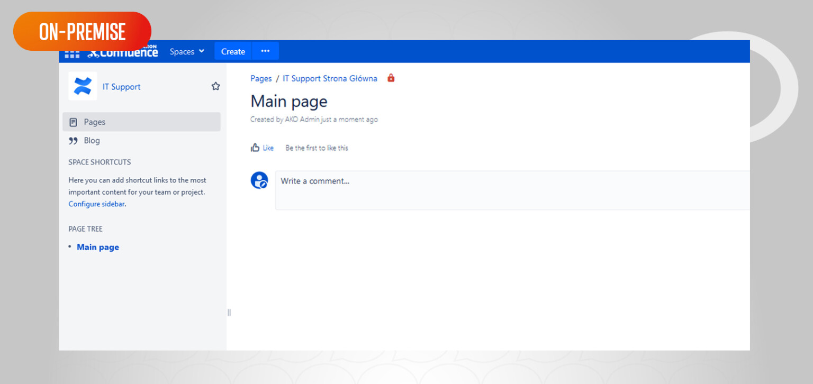Click the Configure sidebar link
This screenshot has width=813, height=384.
96,204
